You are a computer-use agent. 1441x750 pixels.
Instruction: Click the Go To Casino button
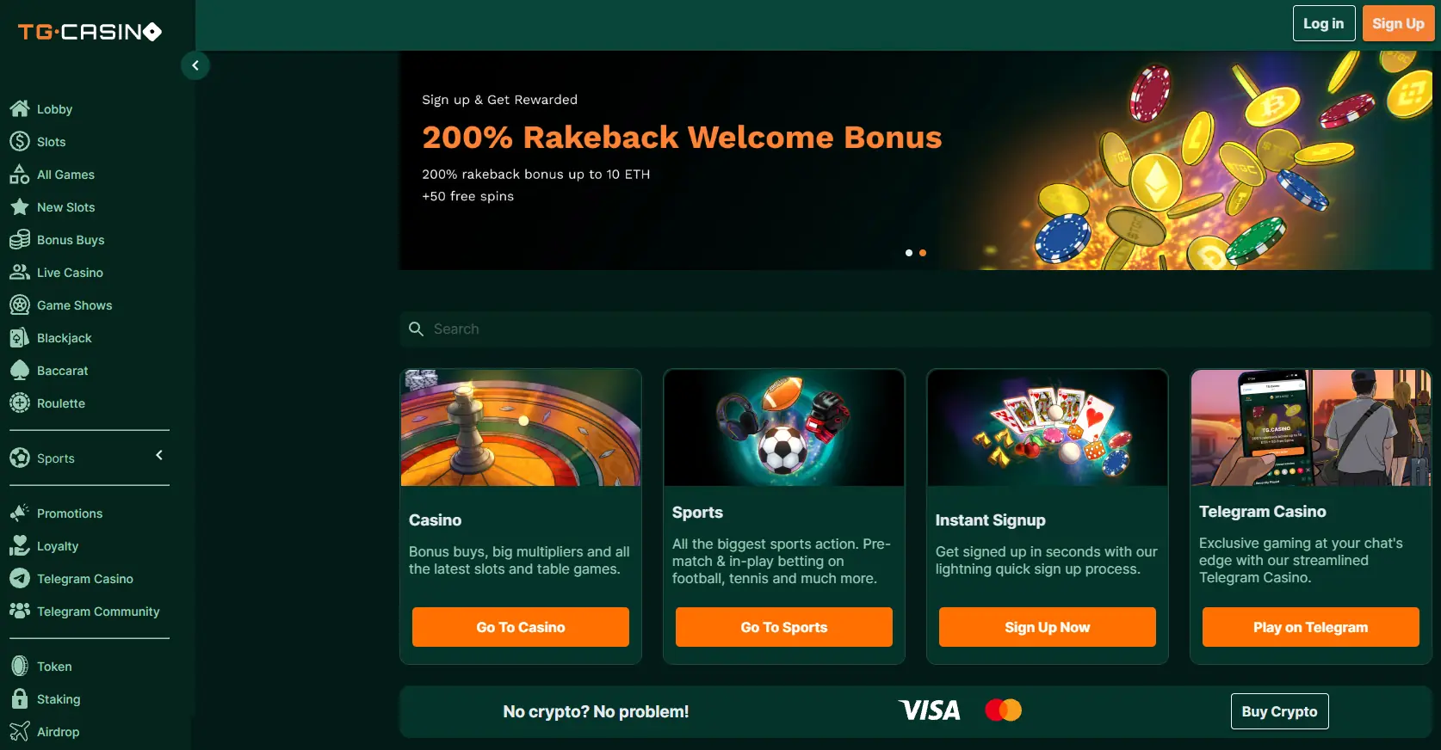coord(520,627)
